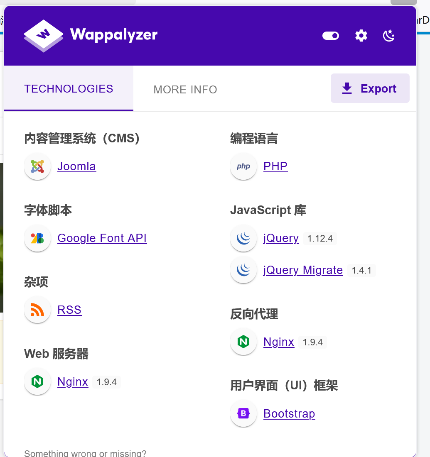Screen dimensions: 430x457
Task: Switch to dark mode with moon icon
Action: click(389, 36)
